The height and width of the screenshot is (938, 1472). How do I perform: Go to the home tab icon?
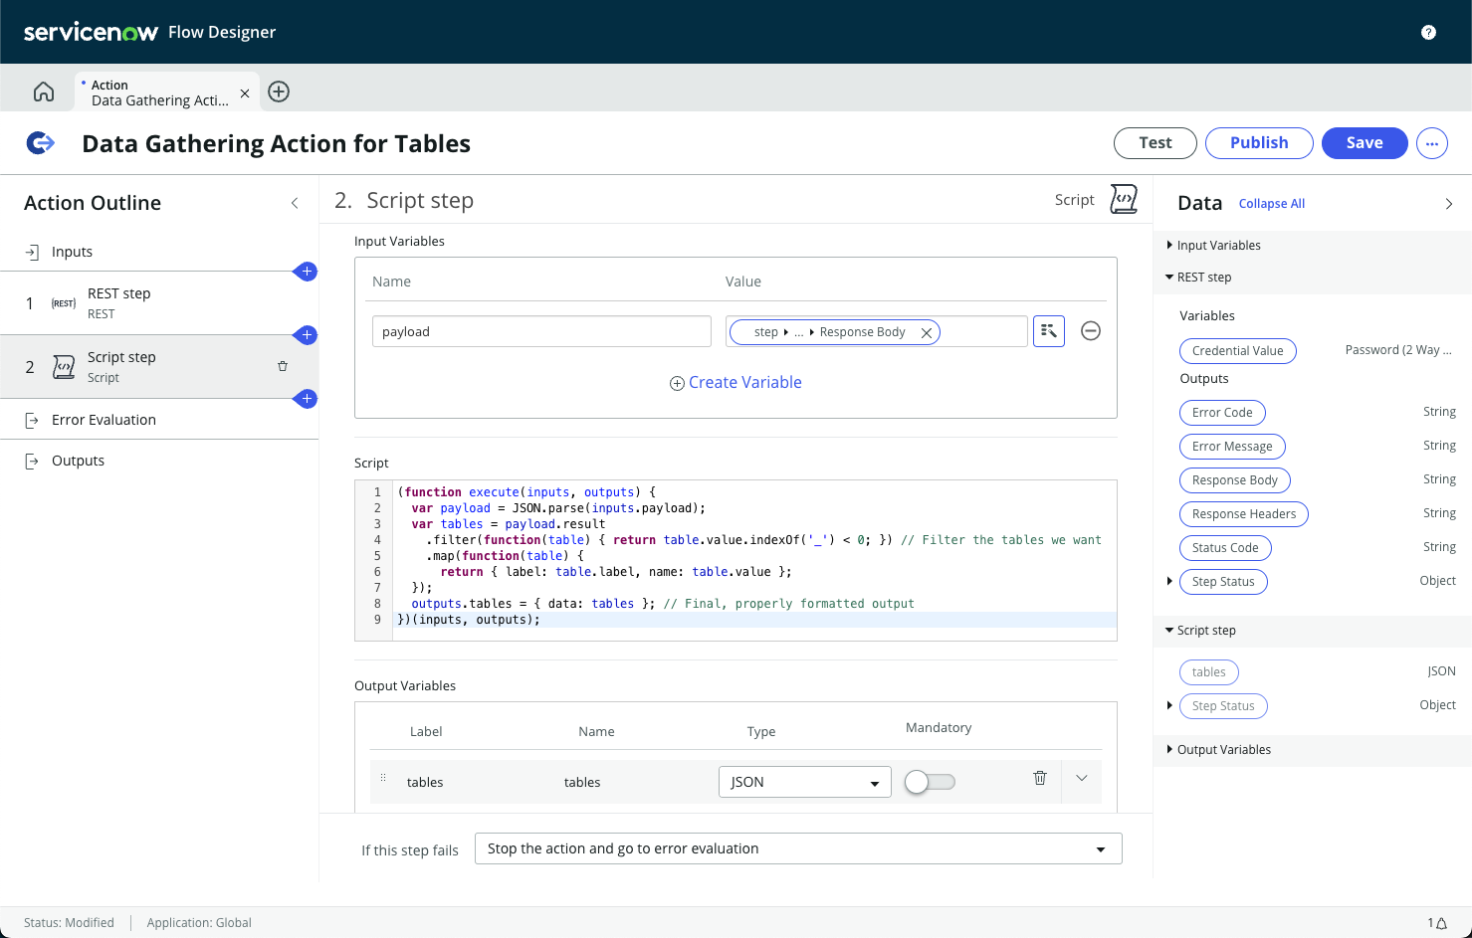(x=44, y=92)
